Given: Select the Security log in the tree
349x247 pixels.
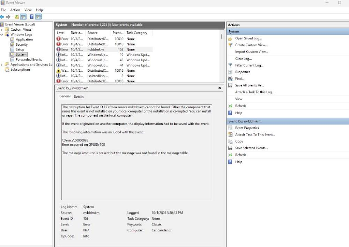Looking at the screenshot, I should pyautogui.click(x=22, y=45).
